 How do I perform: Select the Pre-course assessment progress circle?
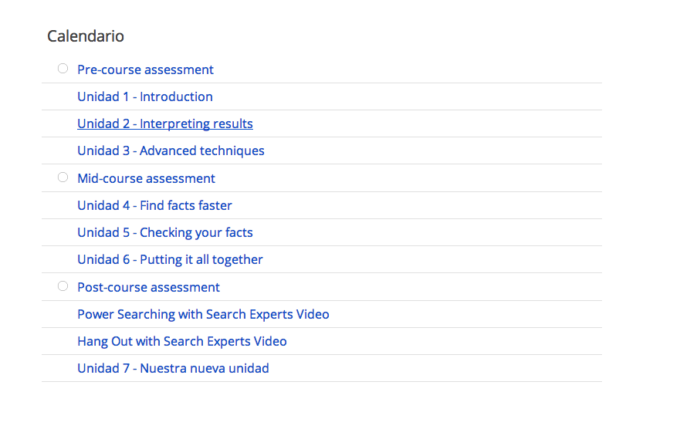[63, 69]
